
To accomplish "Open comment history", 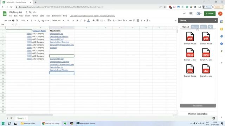I will tap(191, 14).
